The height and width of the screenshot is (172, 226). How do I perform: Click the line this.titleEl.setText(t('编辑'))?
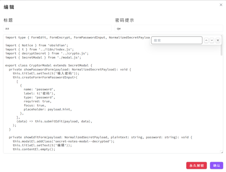[x=42, y=145]
